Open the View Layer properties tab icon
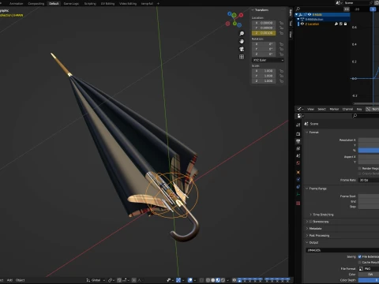This screenshot has height=284, width=379. 298,148
